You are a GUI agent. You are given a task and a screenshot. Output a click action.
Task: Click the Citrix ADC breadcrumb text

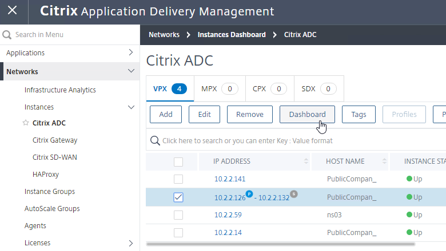(300, 35)
